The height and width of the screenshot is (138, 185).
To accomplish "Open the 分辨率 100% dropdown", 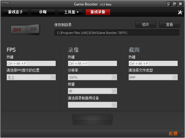I will 92,77.
